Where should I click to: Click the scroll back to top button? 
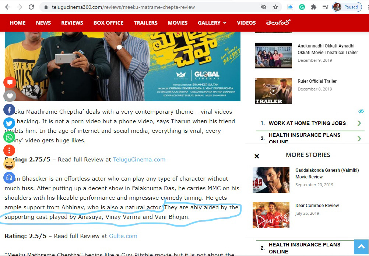(361, 247)
